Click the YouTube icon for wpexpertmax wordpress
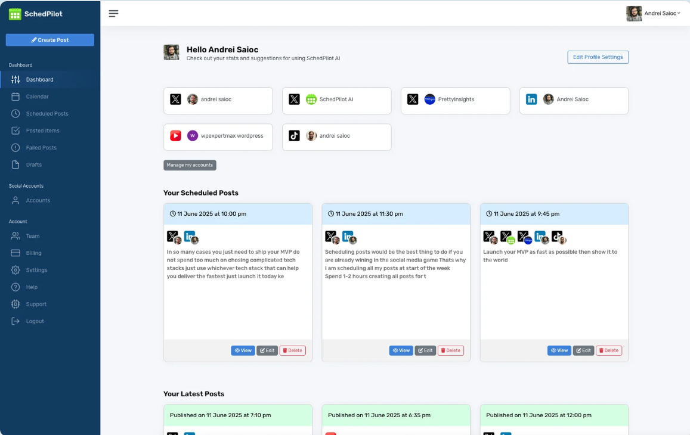The width and height of the screenshot is (690, 435). [x=175, y=136]
